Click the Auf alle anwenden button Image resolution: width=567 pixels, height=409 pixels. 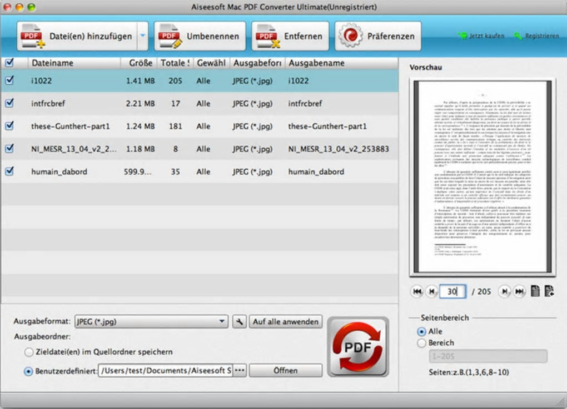click(285, 321)
